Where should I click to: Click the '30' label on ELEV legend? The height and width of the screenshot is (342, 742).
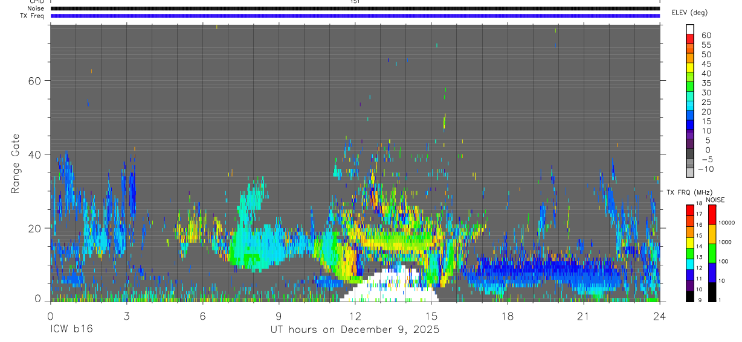[706, 92]
